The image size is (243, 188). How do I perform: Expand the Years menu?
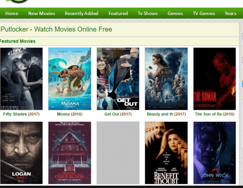(231, 13)
